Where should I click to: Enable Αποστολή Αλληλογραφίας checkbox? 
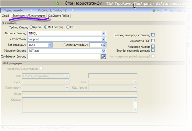click(x=41, y=68)
